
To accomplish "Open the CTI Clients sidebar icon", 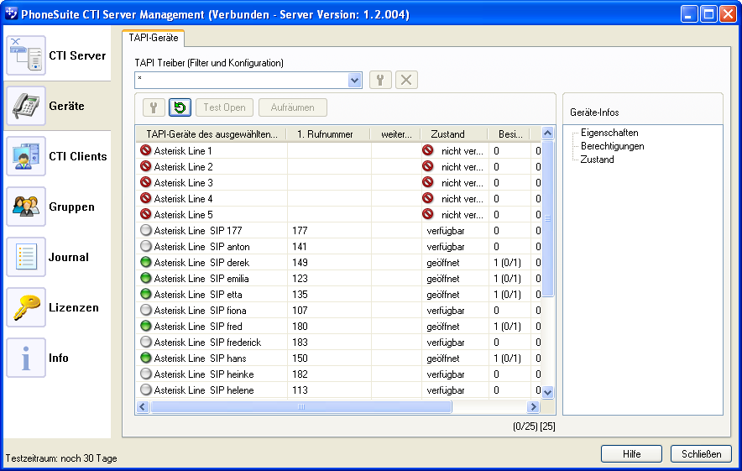I will pos(26,157).
